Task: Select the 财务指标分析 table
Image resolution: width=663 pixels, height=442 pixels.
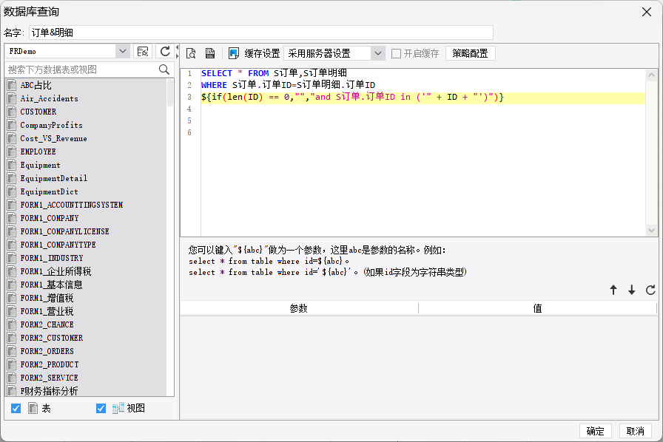Action: [x=49, y=391]
